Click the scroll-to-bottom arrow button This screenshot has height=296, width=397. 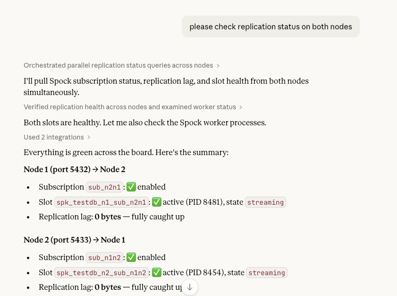190,287
